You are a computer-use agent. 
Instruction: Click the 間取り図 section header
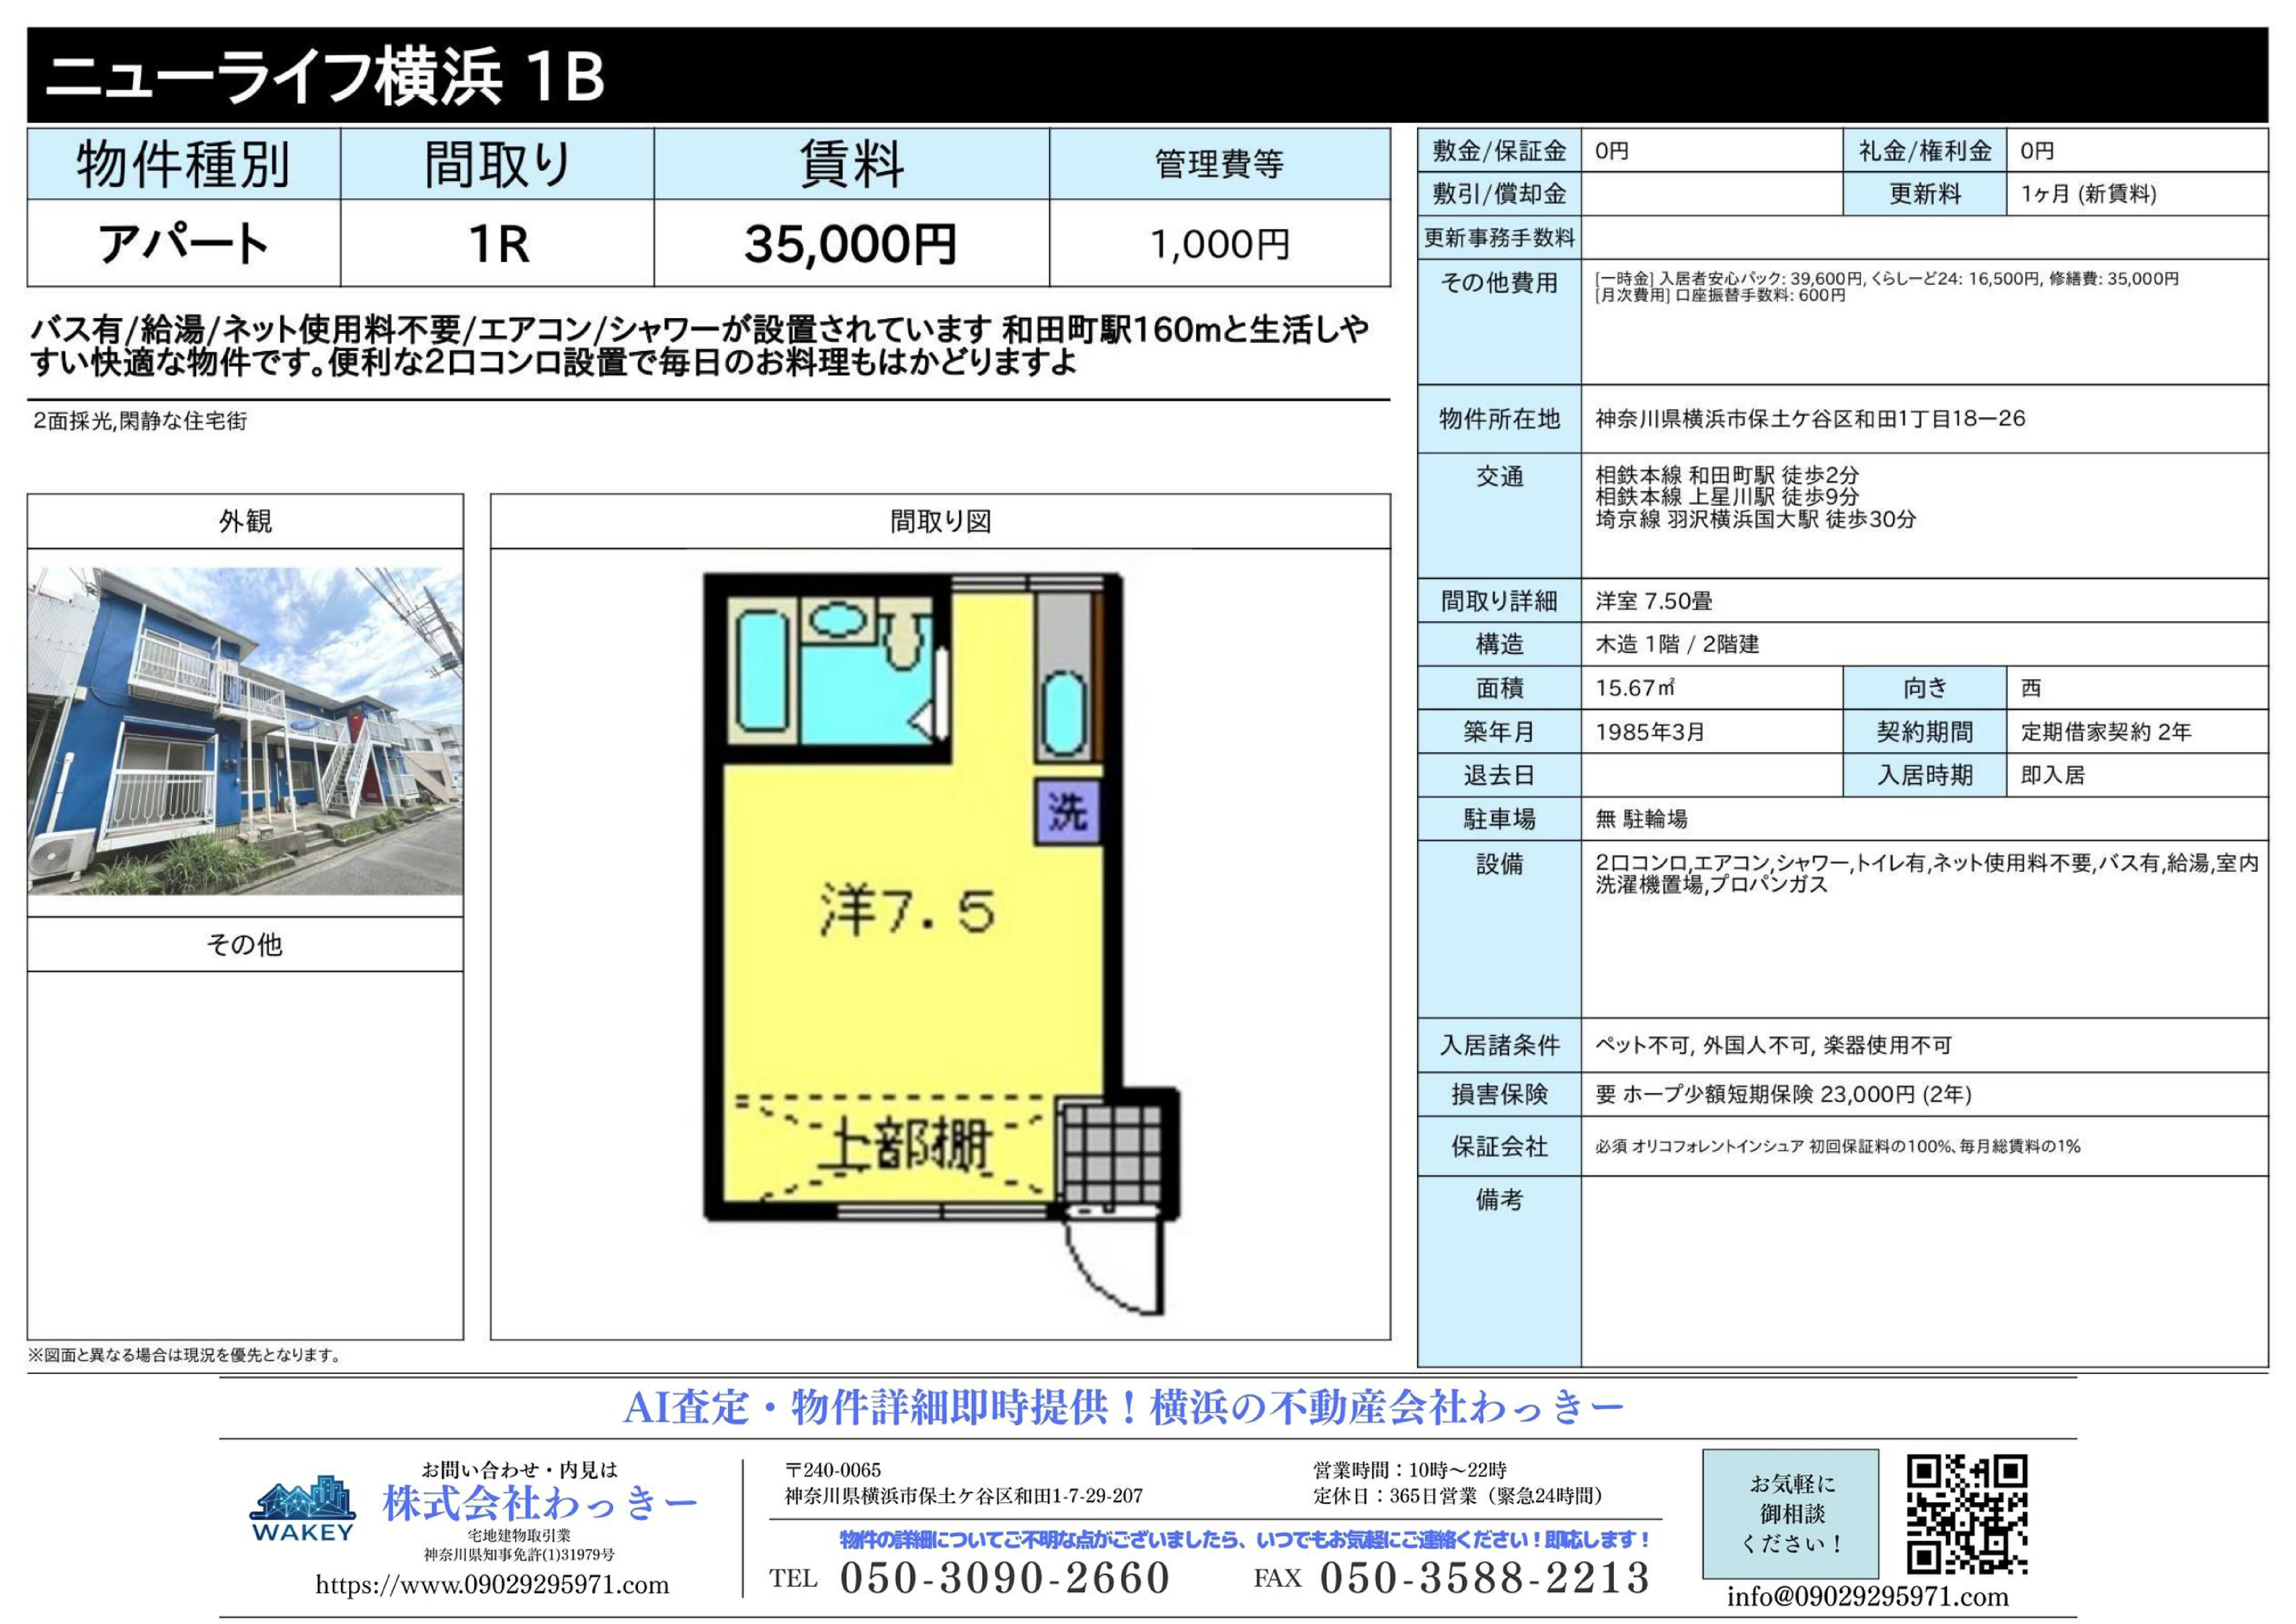click(940, 521)
